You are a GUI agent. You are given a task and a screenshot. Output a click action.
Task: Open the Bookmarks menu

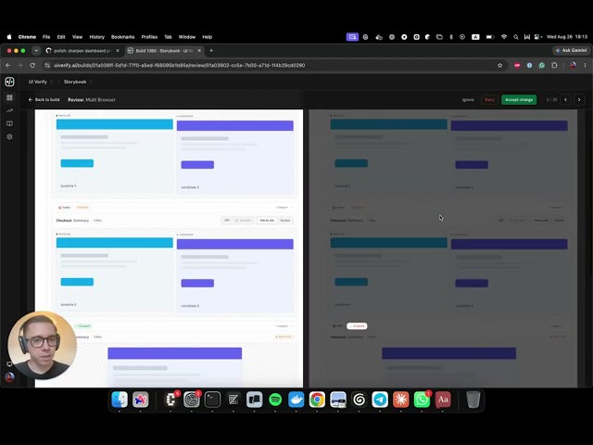tap(123, 37)
